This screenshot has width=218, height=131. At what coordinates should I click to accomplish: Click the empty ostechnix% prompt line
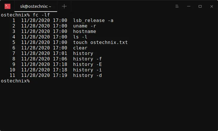click(x=15, y=81)
